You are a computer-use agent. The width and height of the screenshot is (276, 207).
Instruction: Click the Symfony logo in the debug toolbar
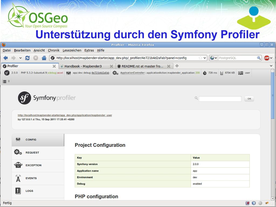click(7, 73)
